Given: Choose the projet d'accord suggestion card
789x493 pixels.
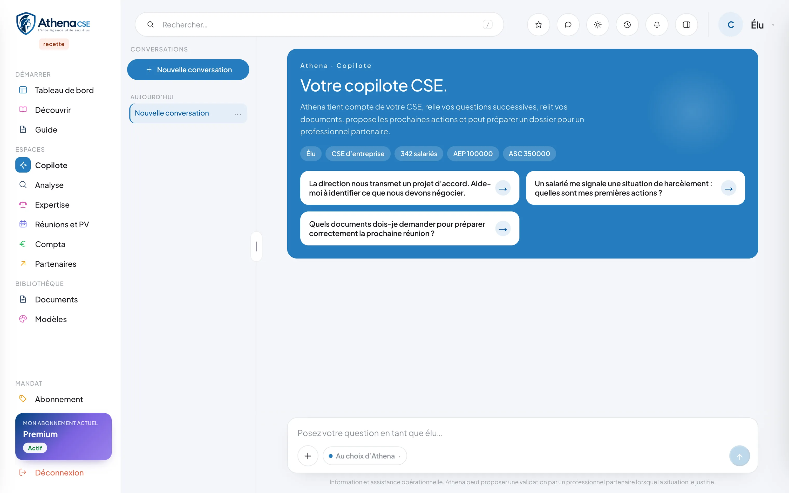Looking at the screenshot, I should (x=410, y=188).
